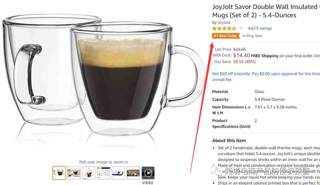Expand the star rating breakdown chevron
The width and height of the screenshot is (320, 185).
(x=241, y=28)
